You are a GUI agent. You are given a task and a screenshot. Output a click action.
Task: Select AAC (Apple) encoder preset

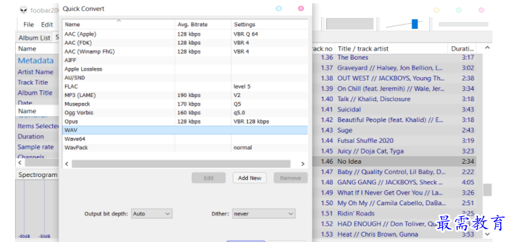tap(185, 34)
